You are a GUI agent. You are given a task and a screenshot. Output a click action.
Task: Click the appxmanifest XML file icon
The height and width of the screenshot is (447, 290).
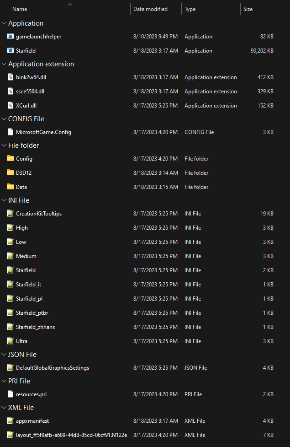(10, 421)
